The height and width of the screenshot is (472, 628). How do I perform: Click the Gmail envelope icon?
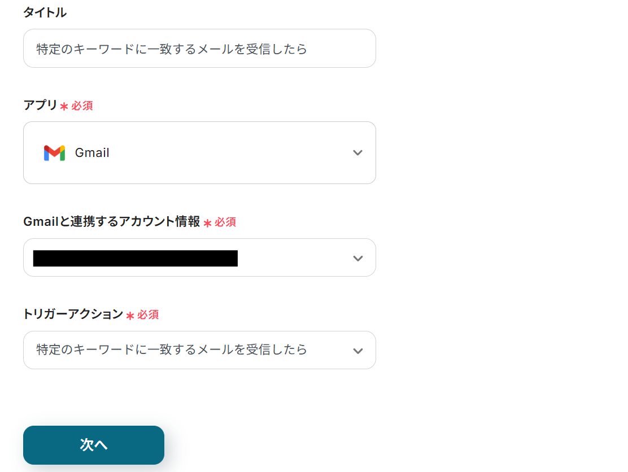(54, 153)
